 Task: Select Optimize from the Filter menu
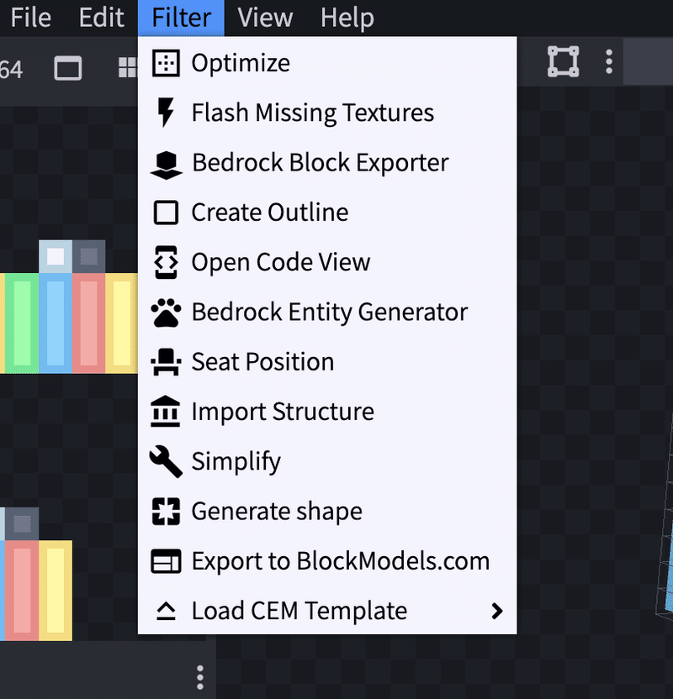[327, 63]
